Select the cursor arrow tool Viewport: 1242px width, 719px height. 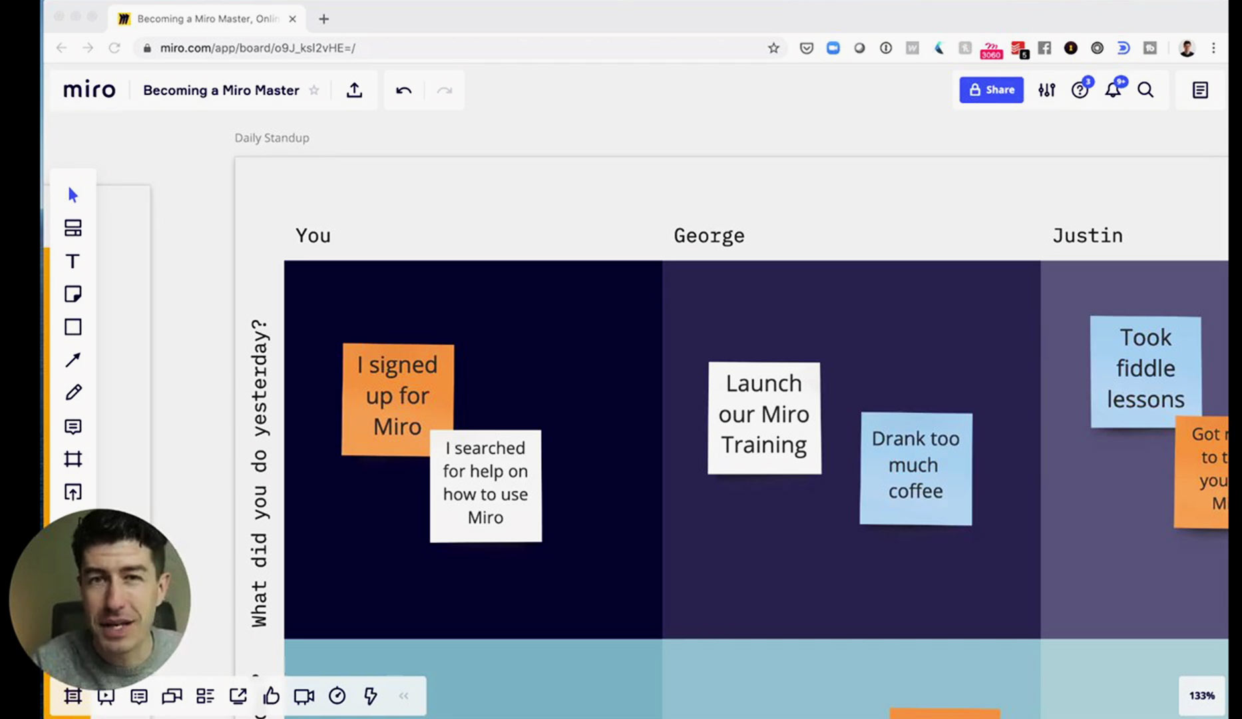[x=73, y=195]
